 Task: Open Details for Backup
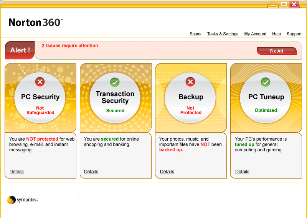point(169,172)
